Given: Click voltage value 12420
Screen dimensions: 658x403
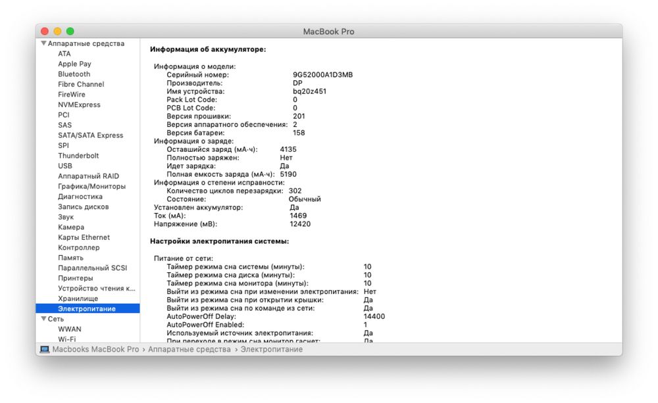Looking at the screenshot, I should (300, 224).
